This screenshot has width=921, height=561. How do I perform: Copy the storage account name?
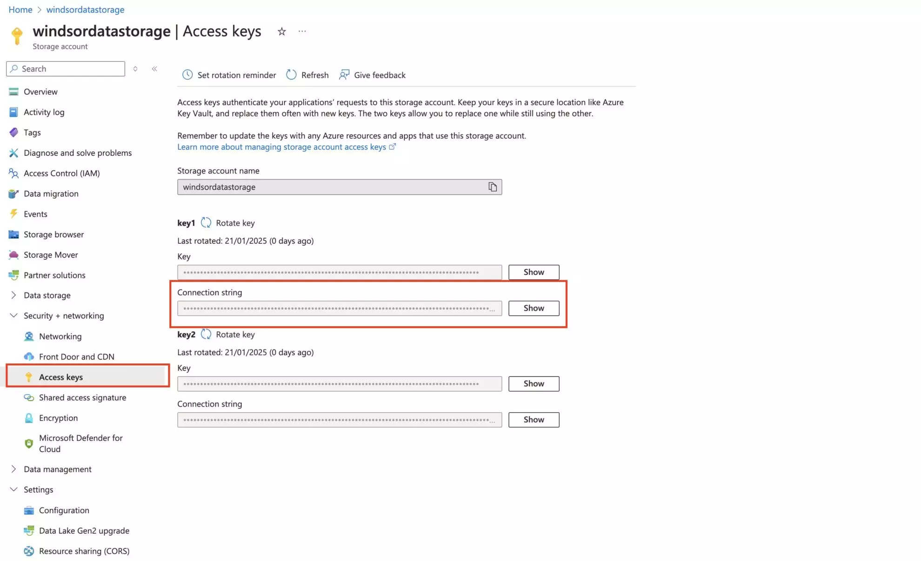(x=493, y=187)
